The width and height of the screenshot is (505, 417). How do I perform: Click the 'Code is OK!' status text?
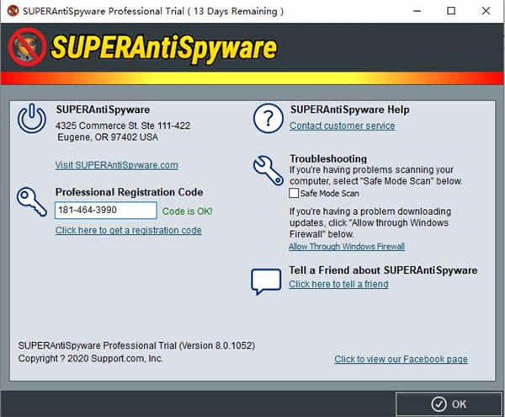(x=187, y=211)
